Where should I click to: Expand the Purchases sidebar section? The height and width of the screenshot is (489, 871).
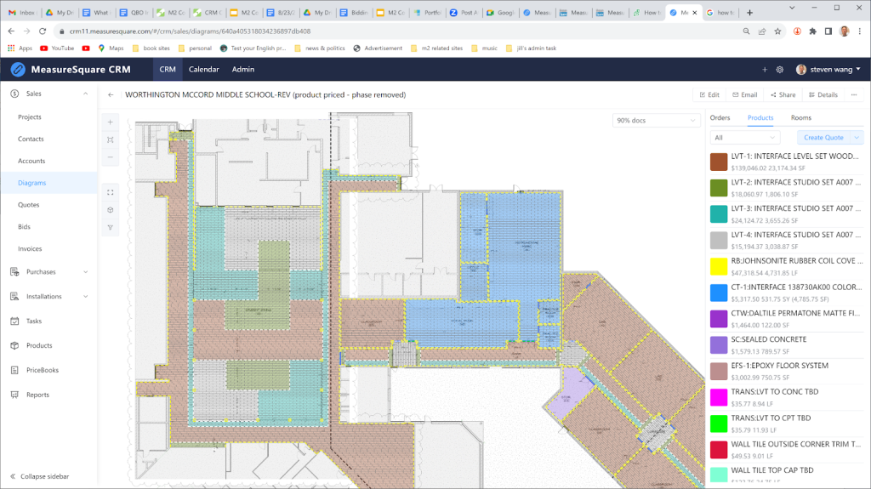(49, 272)
